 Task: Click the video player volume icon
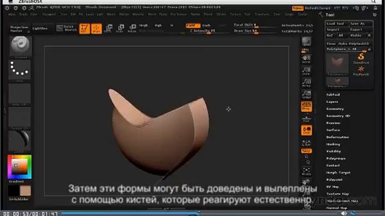click(344, 214)
